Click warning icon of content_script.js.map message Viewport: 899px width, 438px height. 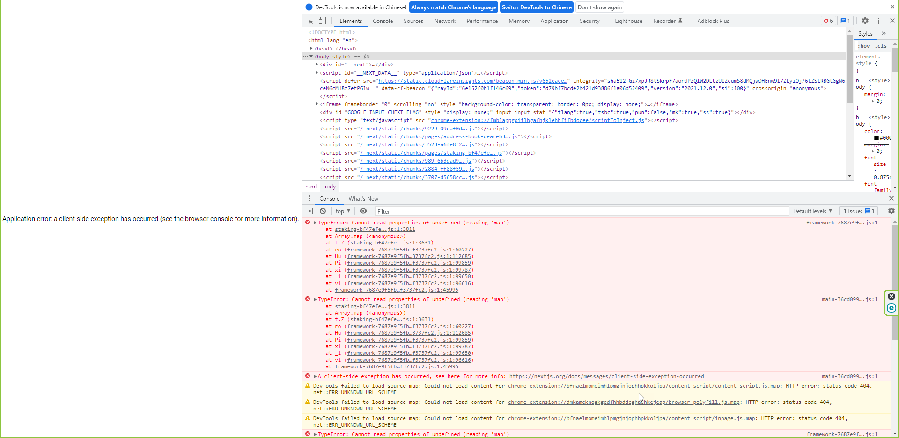coord(308,386)
